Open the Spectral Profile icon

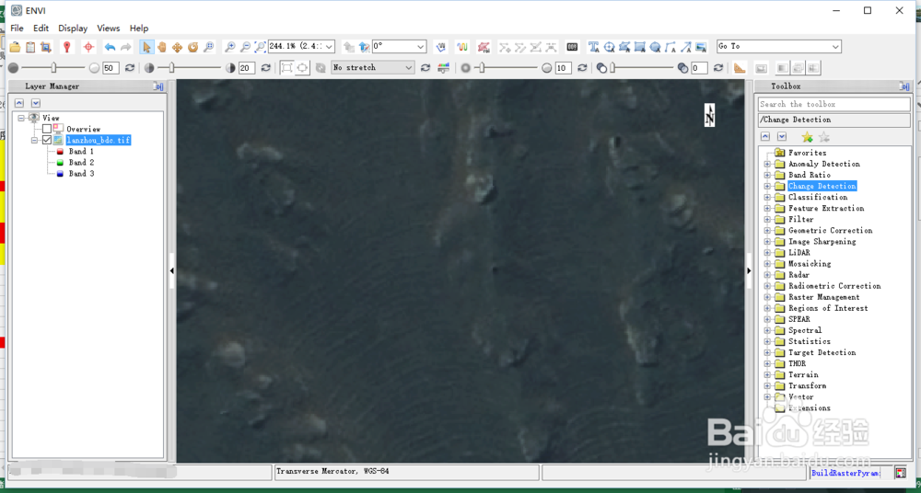tap(463, 46)
